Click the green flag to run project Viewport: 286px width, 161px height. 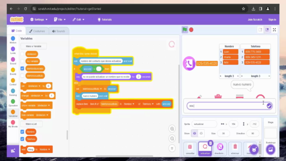click(x=185, y=30)
